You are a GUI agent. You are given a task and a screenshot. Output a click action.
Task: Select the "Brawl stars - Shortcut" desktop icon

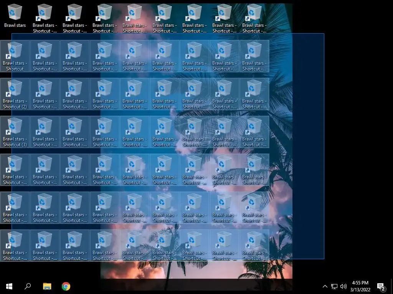(15, 56)
